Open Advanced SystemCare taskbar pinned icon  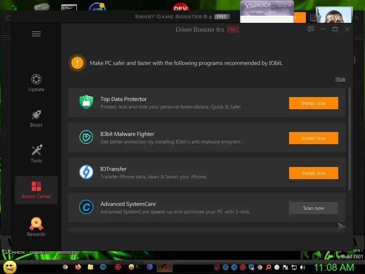point(103,267)
